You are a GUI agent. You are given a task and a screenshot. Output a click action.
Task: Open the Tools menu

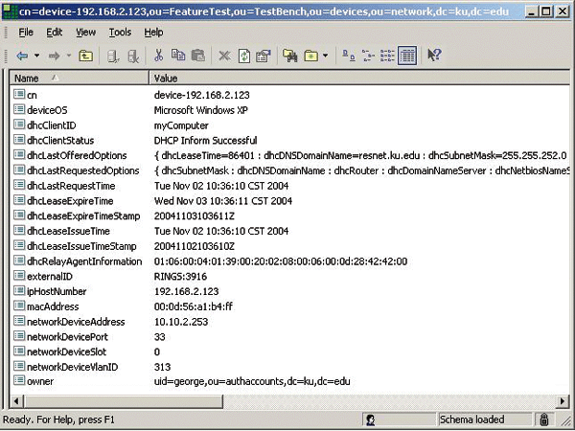click(x=120, y=32)
